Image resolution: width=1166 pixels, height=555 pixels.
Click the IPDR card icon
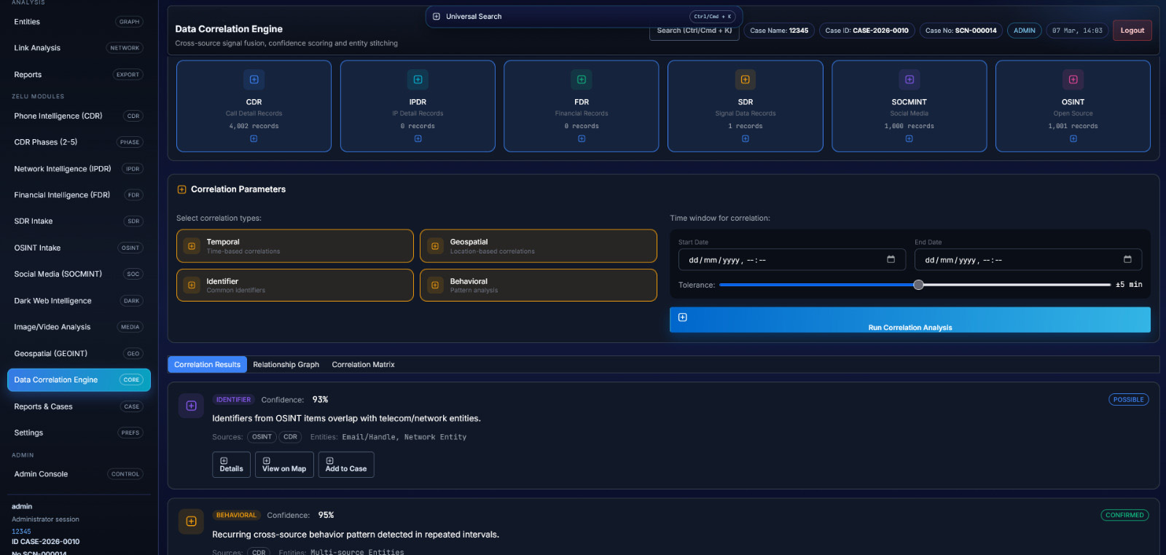click(x=418, y=79)
